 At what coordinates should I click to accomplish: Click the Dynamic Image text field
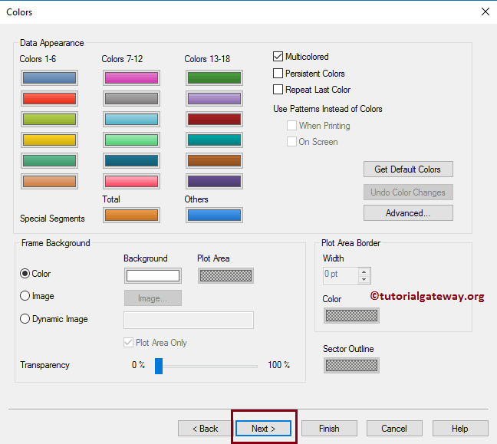click(x=189, y=320)
